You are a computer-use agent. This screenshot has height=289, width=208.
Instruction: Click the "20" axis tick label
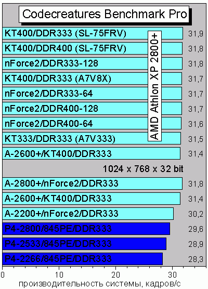(116, 275)
